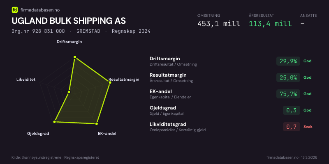Image resolution: width=329 pixels, height=164 pixels.
Task: Click the Gjeldsgrad vertex on radar chart
Action: pos(54,122)
